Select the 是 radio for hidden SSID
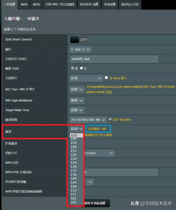176x210 pixels. coord(73,68)
